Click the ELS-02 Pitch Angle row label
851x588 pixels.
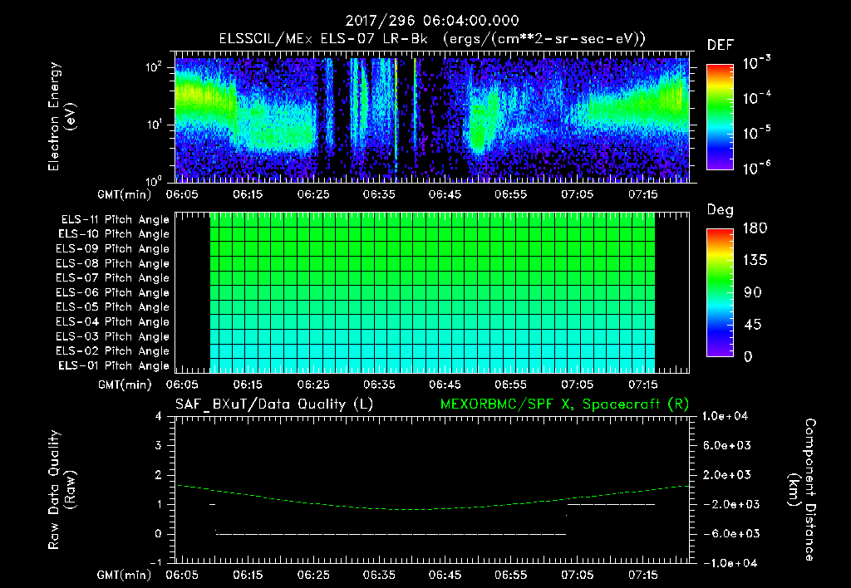click(113, 351)
